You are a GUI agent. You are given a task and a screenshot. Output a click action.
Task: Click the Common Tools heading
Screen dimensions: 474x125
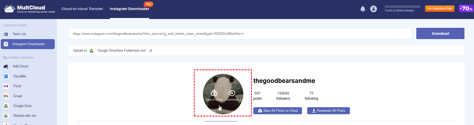(x=15, y=25)
